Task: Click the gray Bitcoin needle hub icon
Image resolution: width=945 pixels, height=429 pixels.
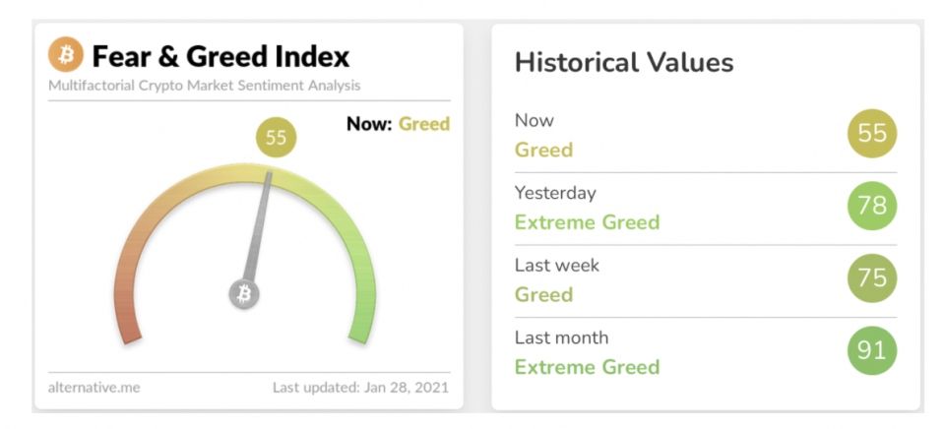Action: [244, 293]
